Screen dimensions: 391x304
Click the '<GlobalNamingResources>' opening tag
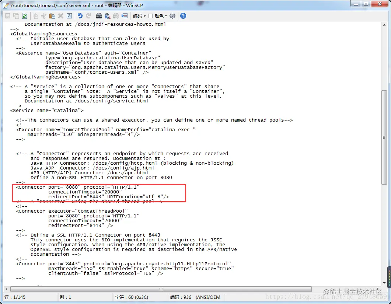44,34
